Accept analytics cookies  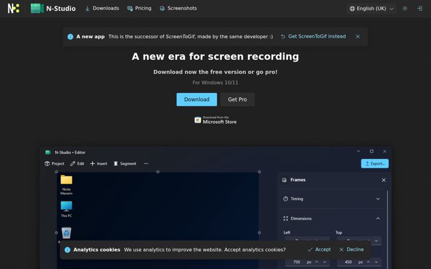tap(319, 249)
